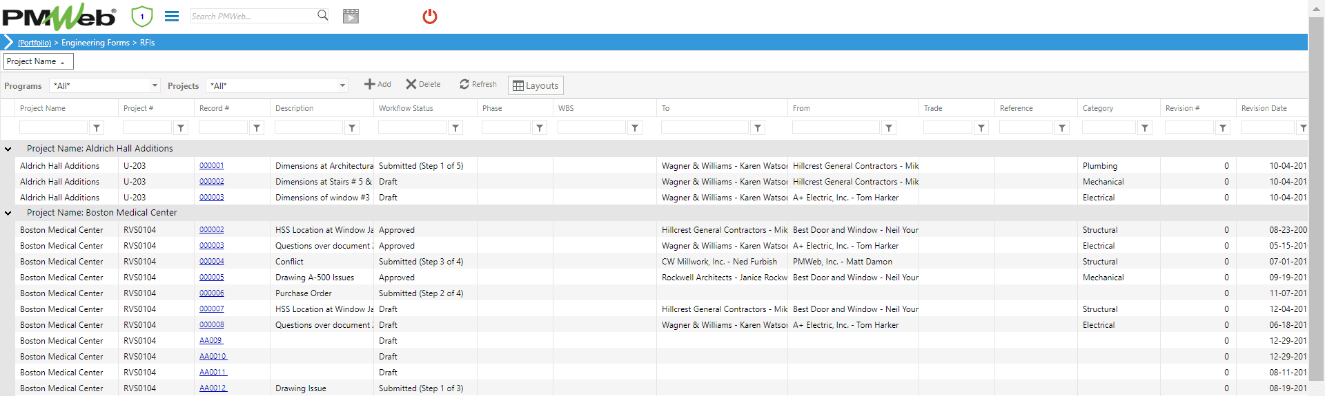Expand the breadcrumb chevron arrow
Viewport: 1325px width, 396px height.
coord(8,42)
